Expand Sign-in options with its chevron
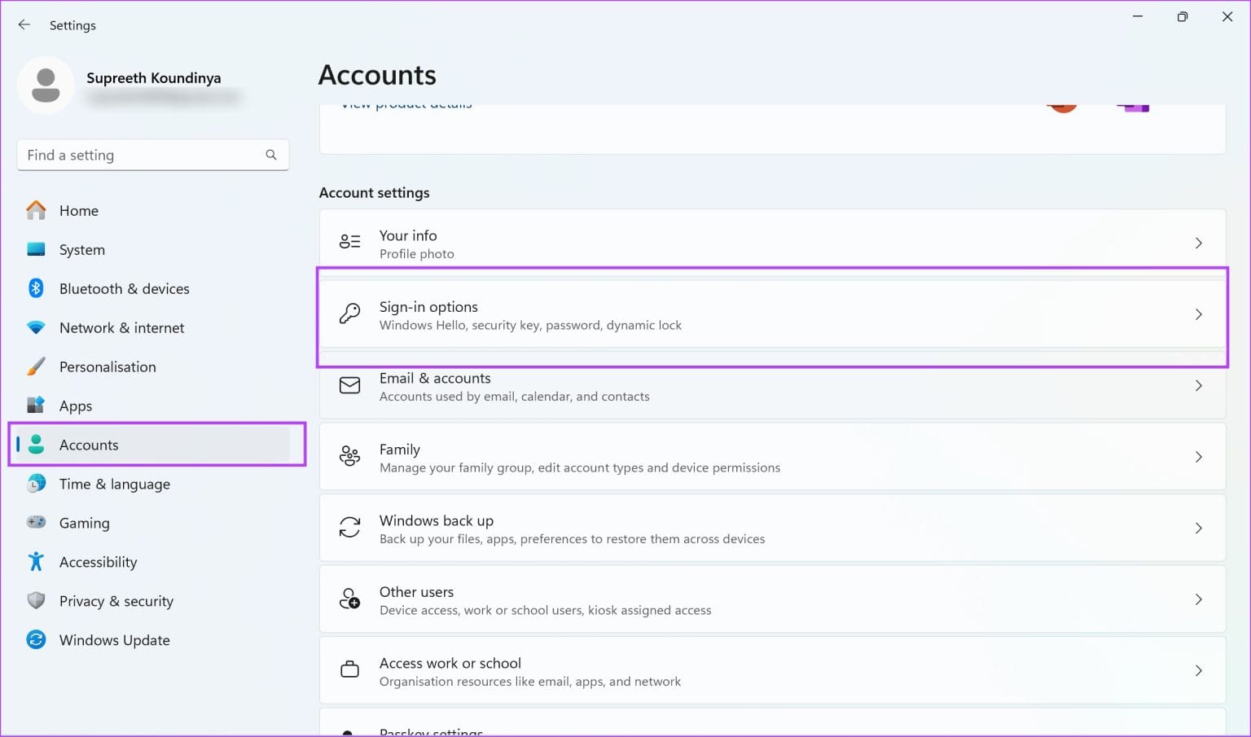 (x=1198, y=314)
